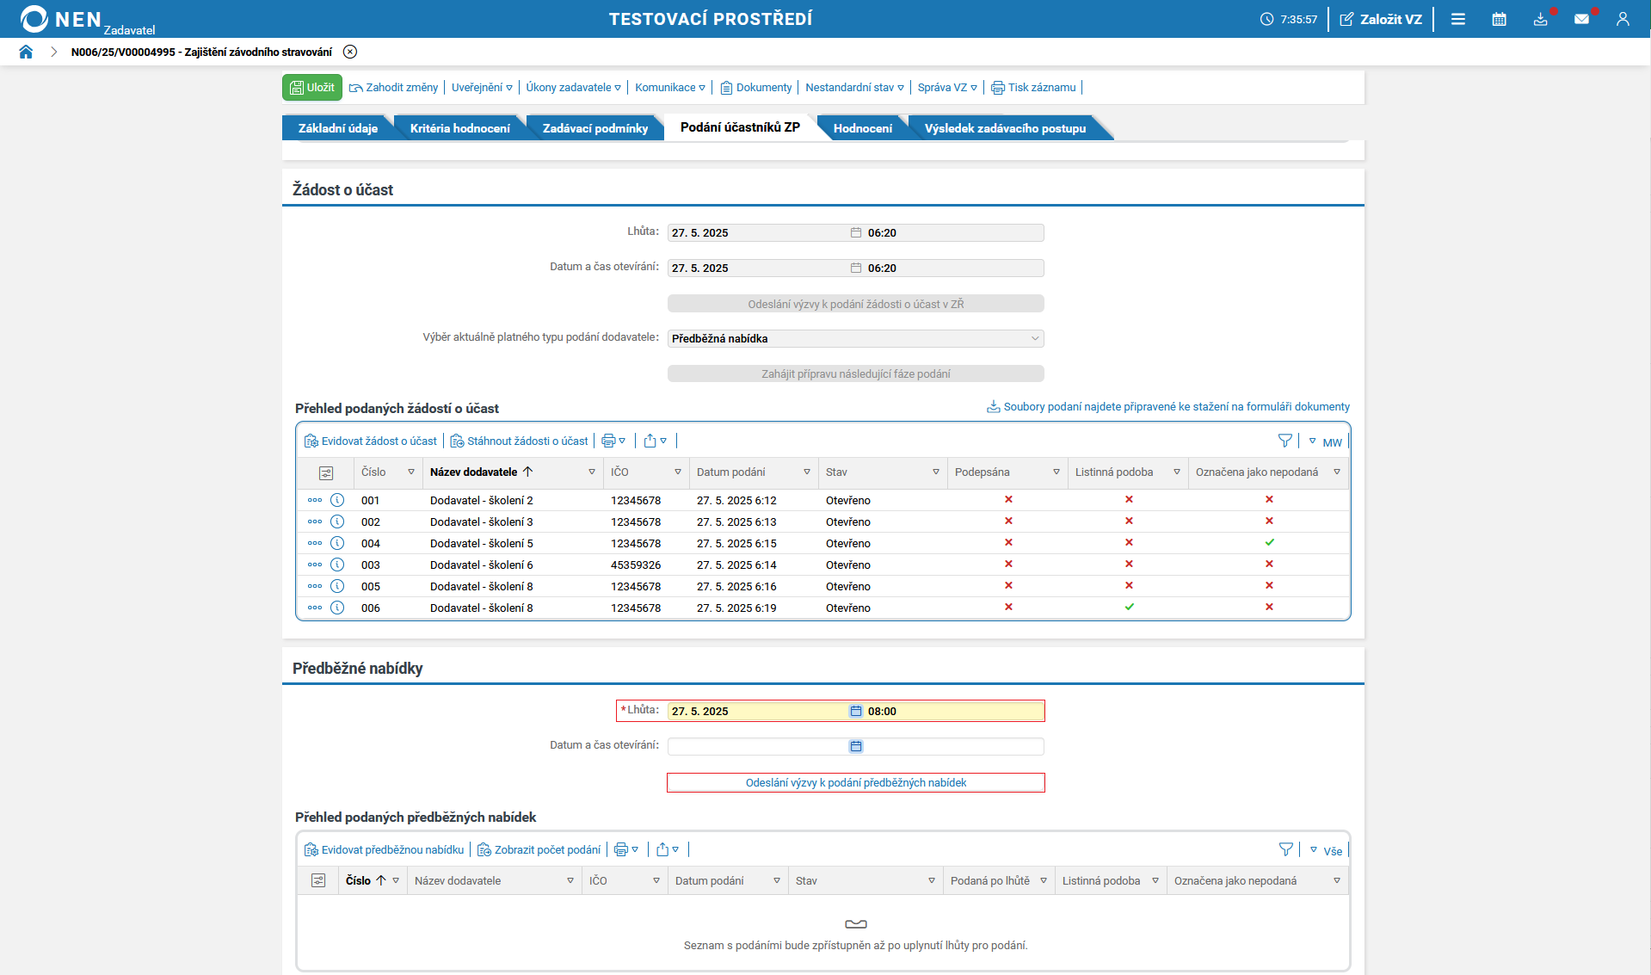
Task: Click the Datum a čas otevírání time field
Action: [x=953, y=746]
